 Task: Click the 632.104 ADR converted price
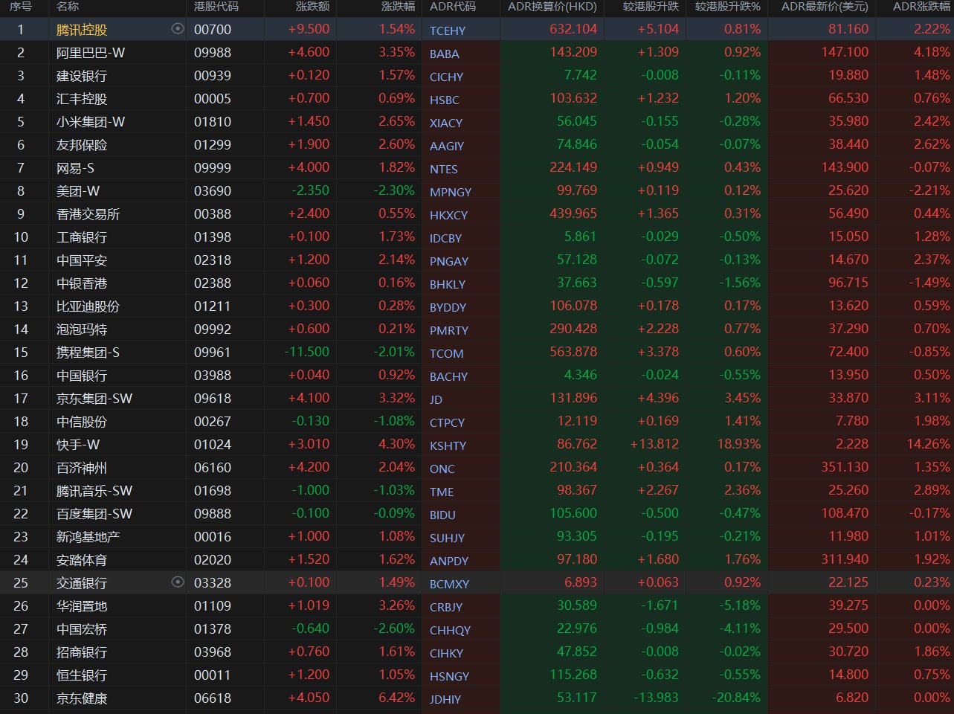click(573, 29)
